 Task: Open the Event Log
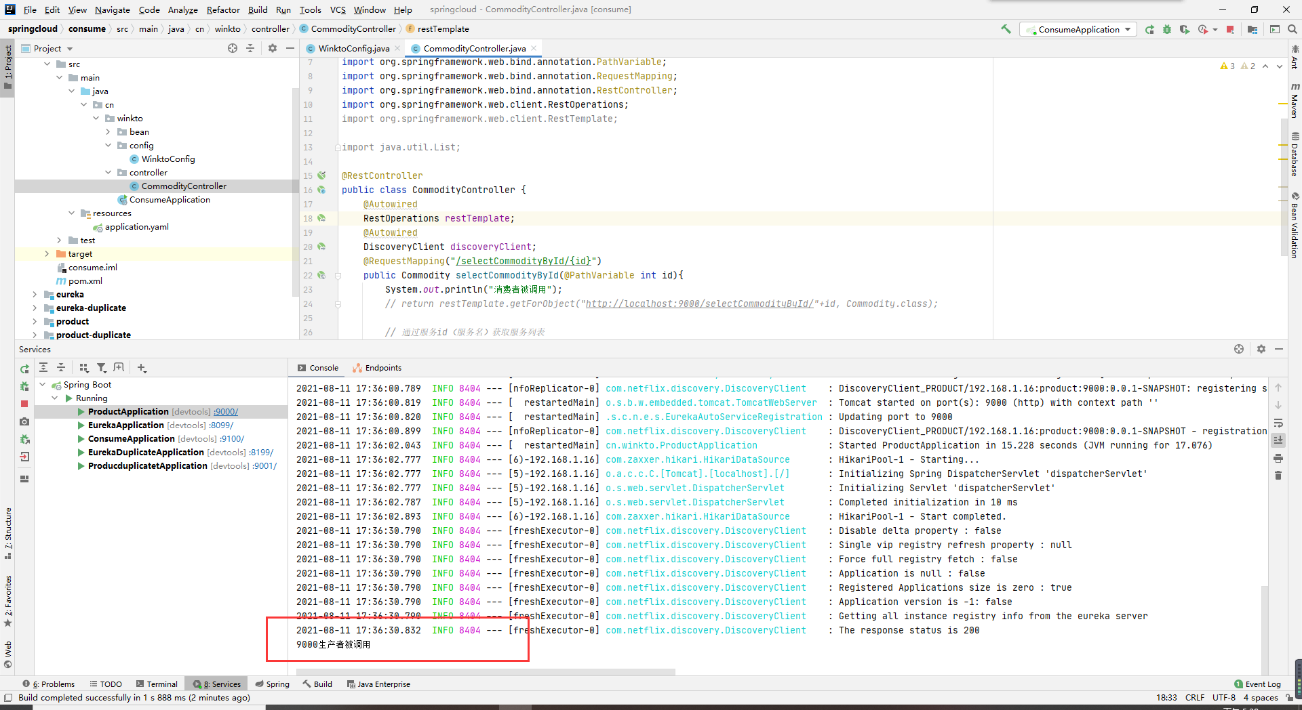(1258, 684)
